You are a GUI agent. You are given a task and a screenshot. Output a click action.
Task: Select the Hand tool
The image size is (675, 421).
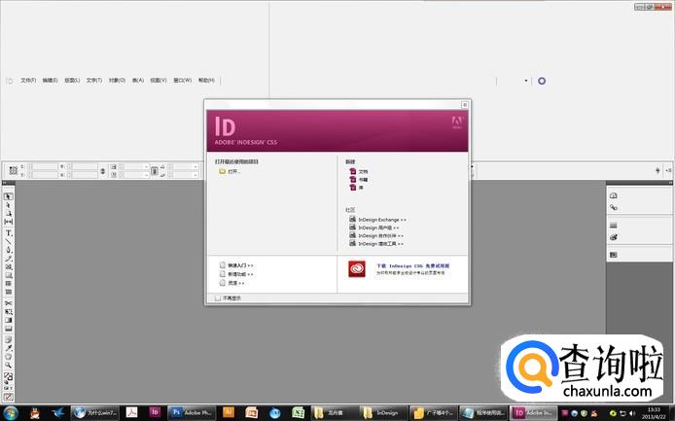[8, 357]
